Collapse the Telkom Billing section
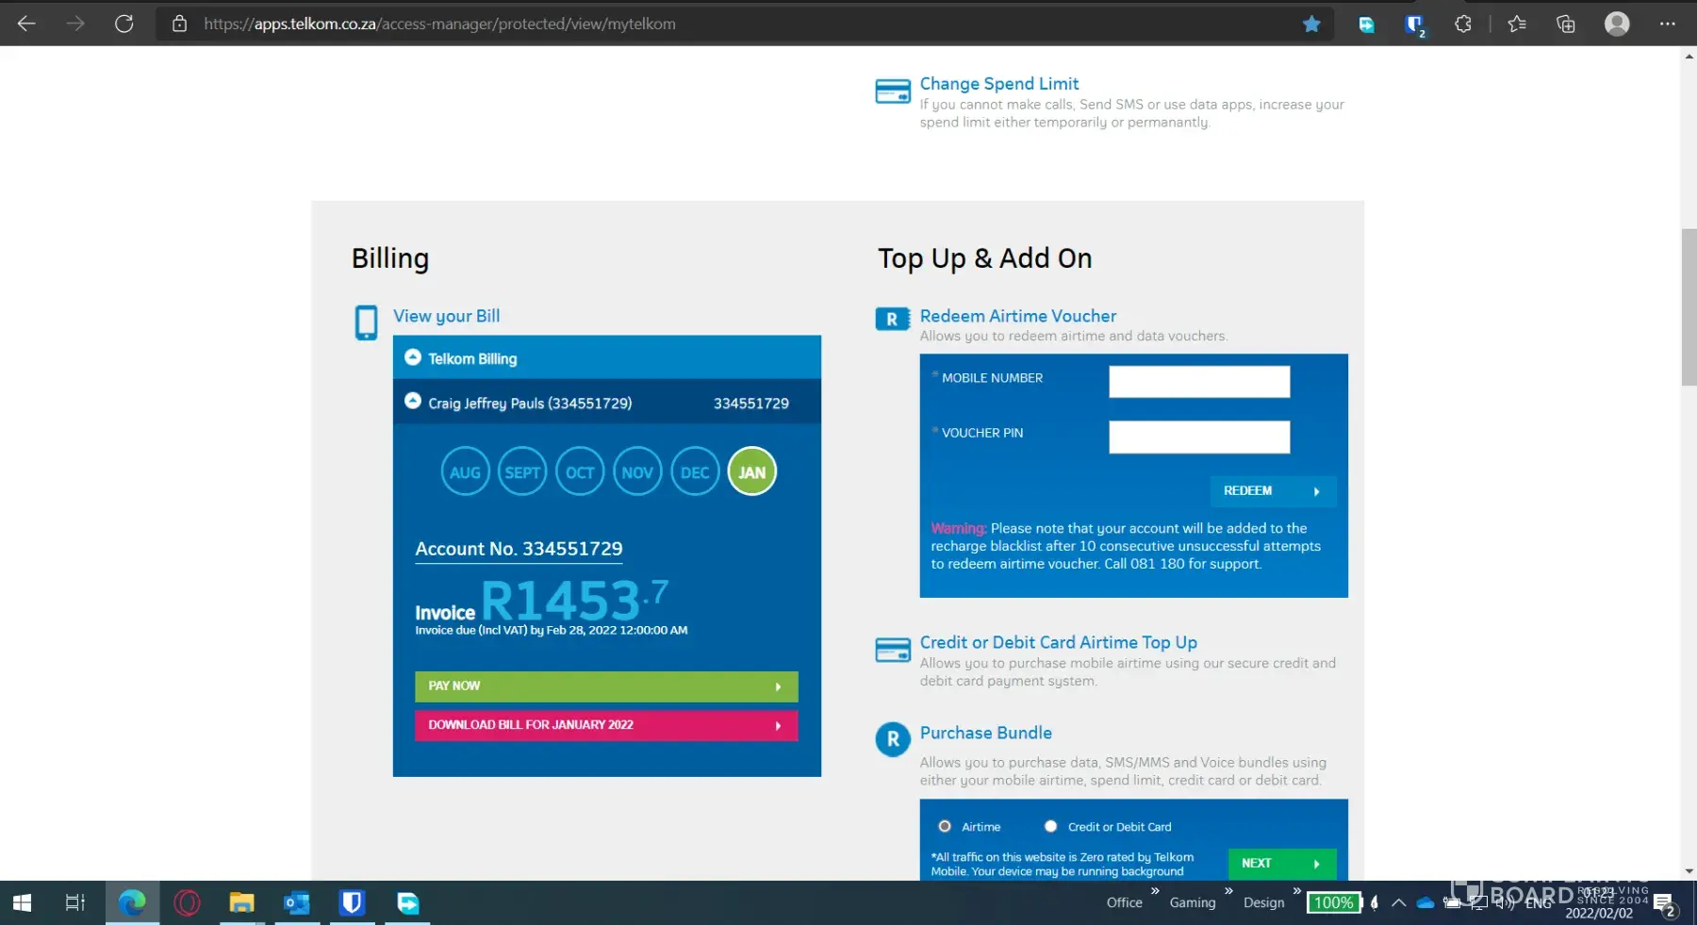 [x=413, y=357]
